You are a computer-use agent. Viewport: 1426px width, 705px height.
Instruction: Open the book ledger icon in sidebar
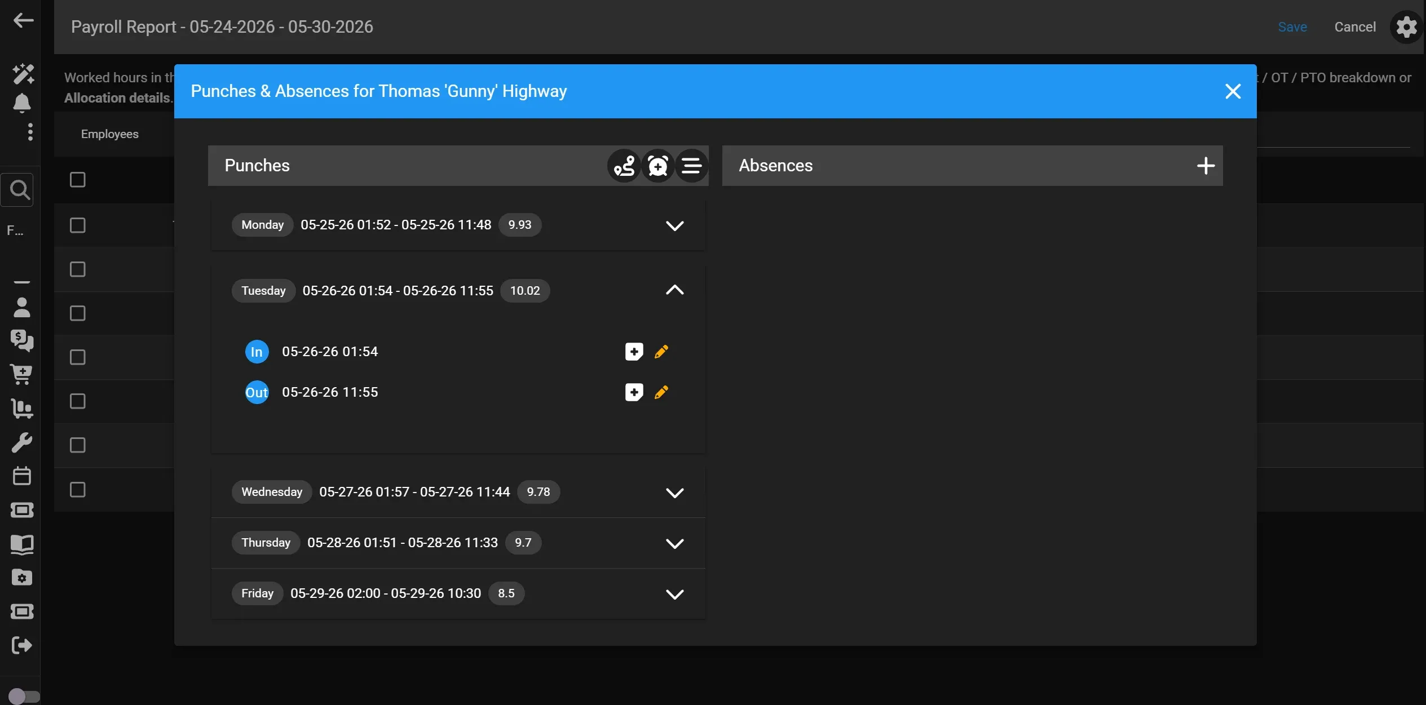[22, 544]
